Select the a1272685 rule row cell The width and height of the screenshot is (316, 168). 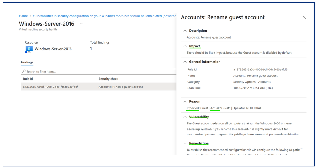tap(50, 87)
